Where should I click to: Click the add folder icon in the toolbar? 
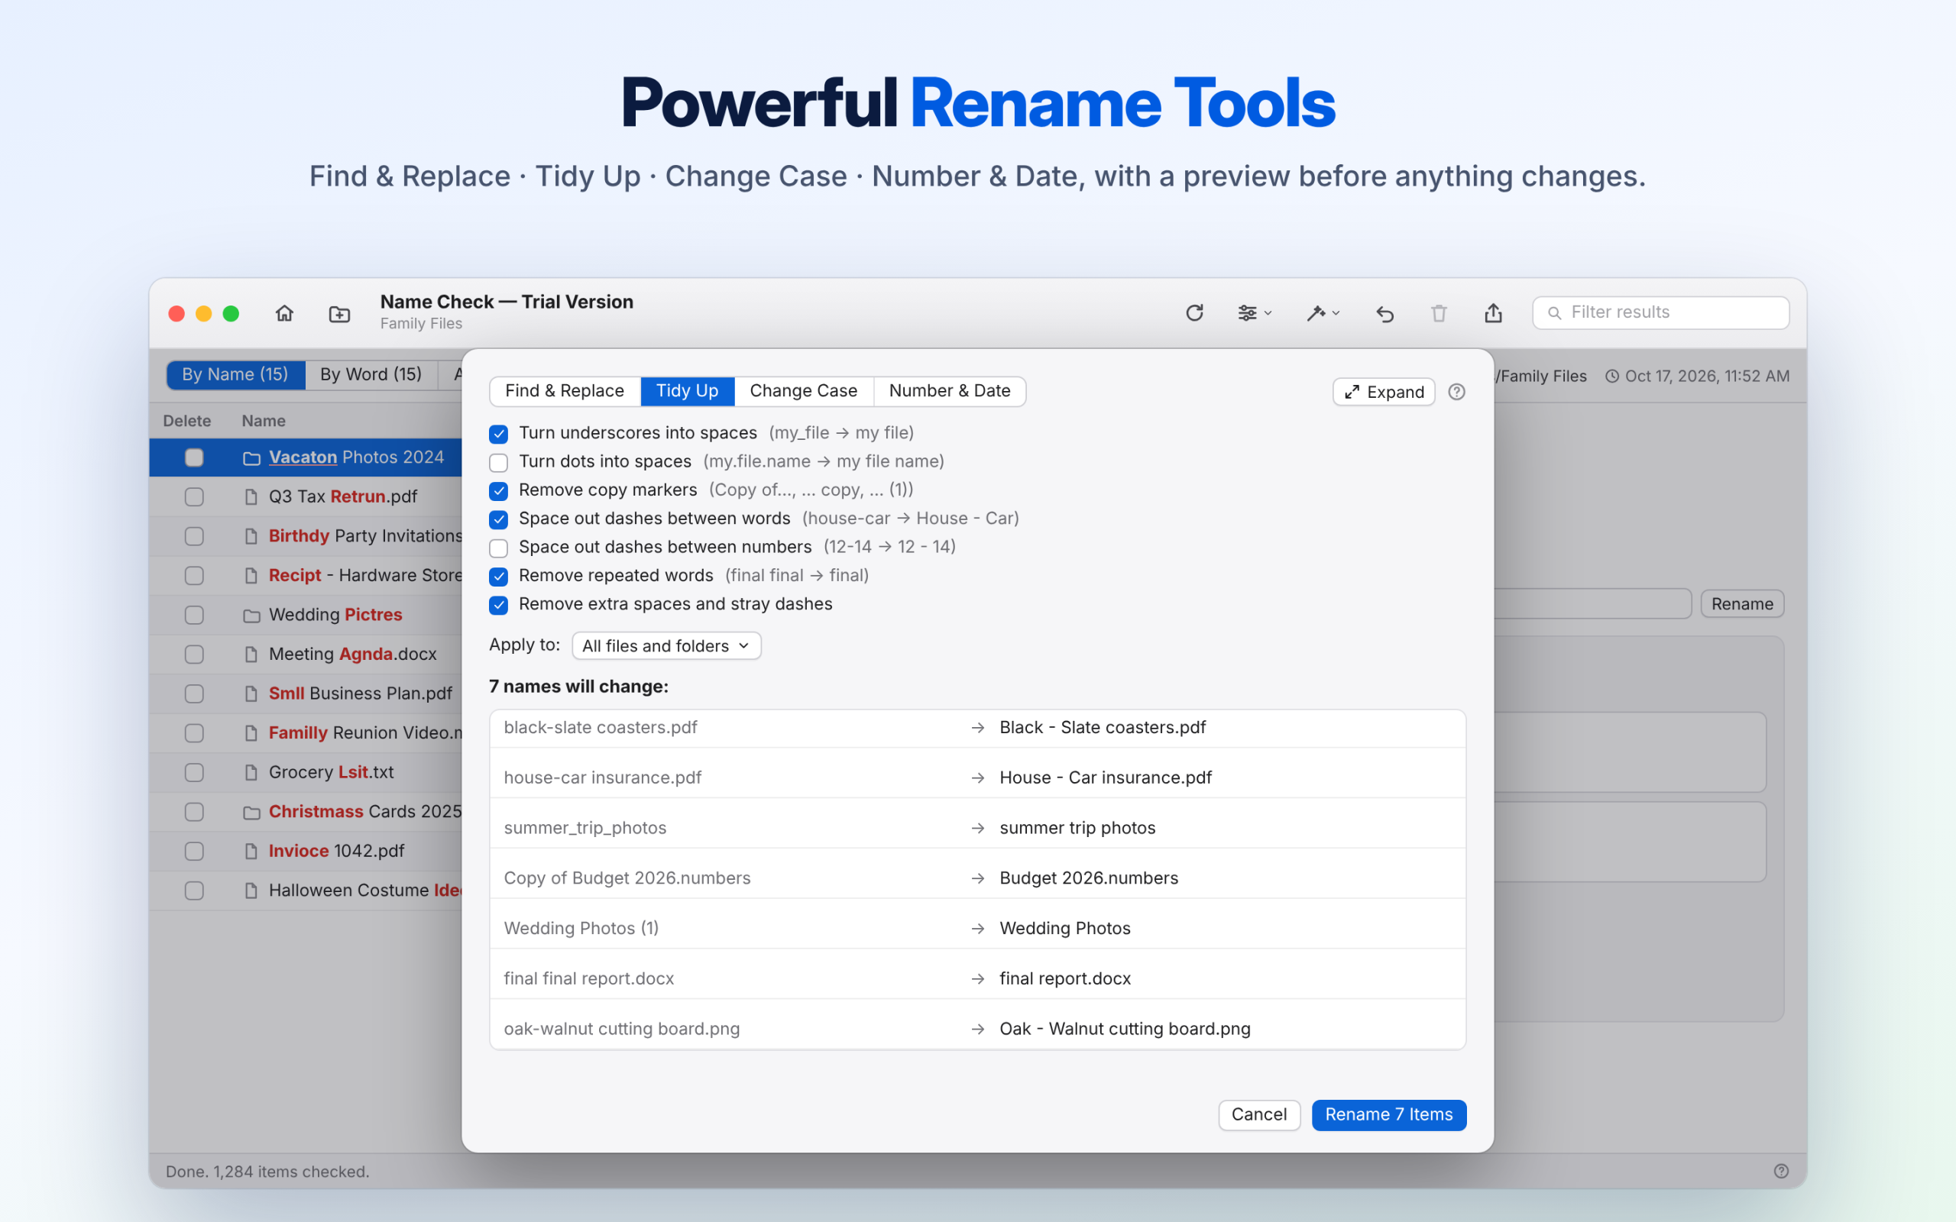pyautogui.click(x=339, y=314)
